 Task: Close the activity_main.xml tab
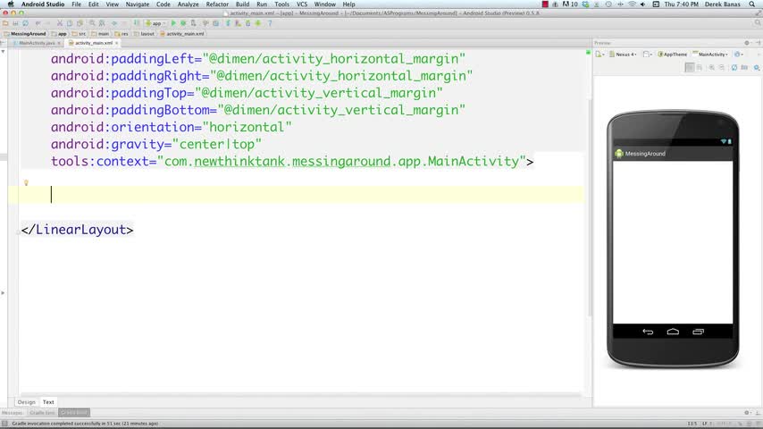117,43
